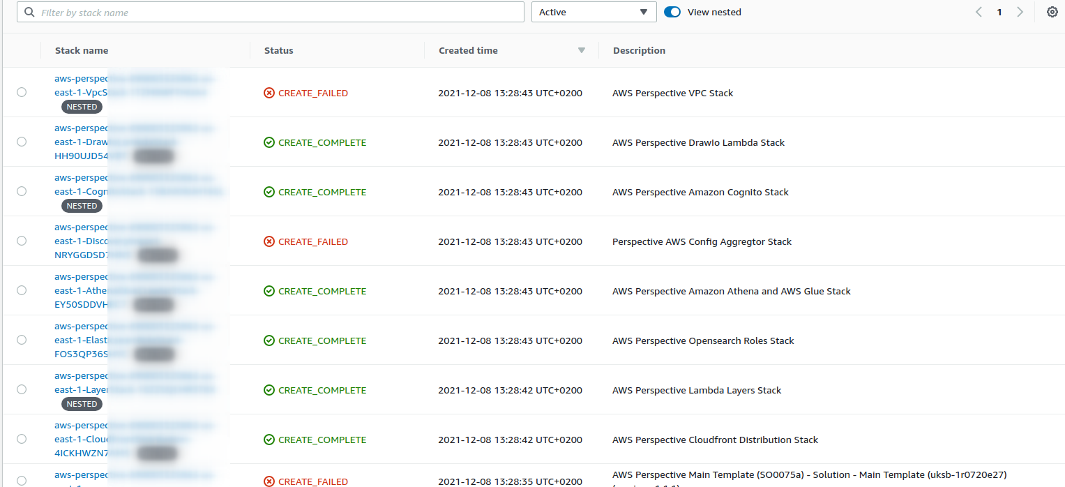Sort by Status column header

pos(278,50)
